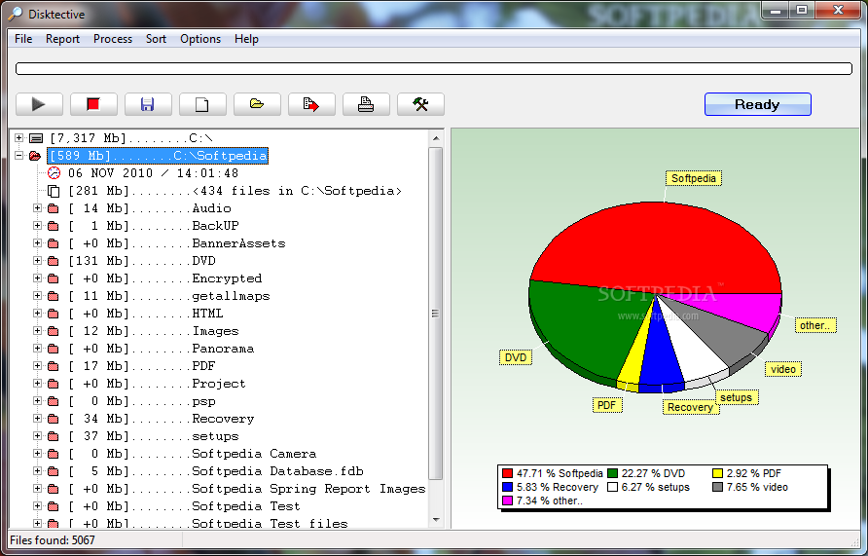Click the folder icon beside Audio
This screenshot has height=556, width=868.
[x=54, y=208]
